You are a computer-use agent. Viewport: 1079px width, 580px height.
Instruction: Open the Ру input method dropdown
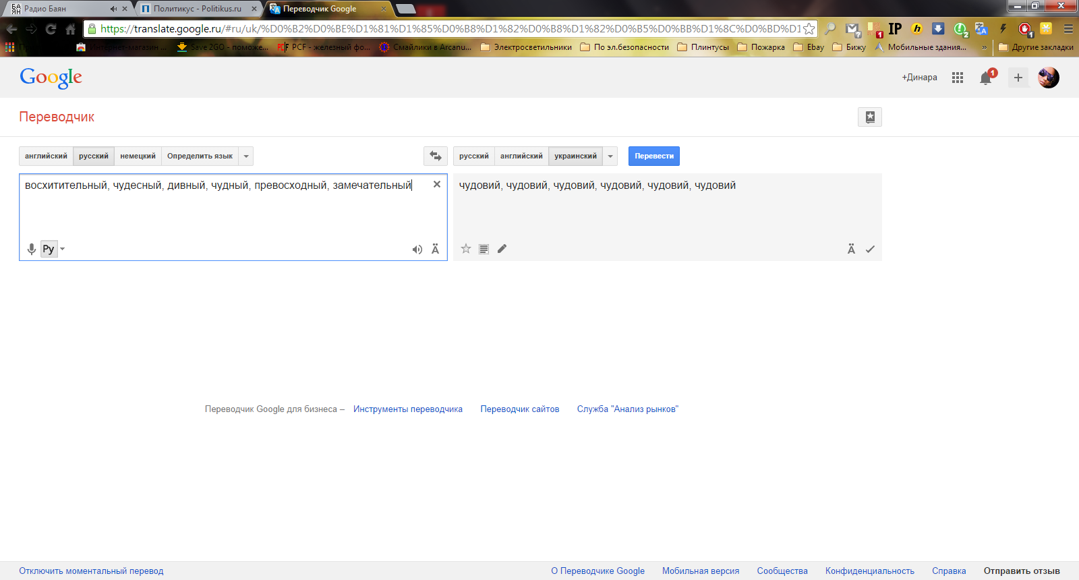tap(62, 249)
